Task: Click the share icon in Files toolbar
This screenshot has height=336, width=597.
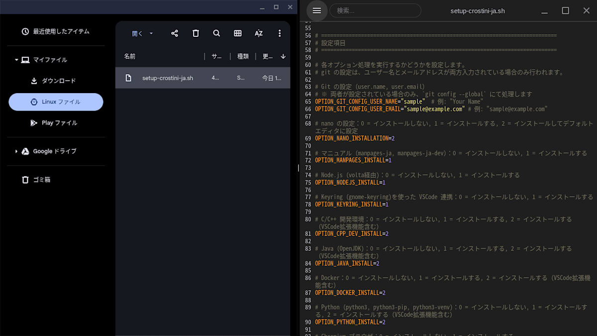Action: pos(175,33)
